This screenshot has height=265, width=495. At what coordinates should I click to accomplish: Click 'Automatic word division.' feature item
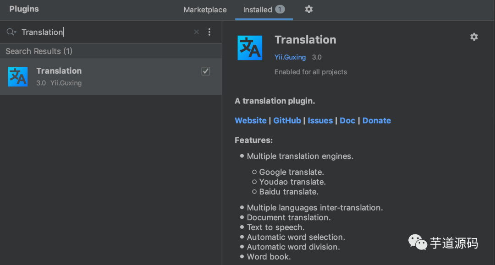(293, 247)
